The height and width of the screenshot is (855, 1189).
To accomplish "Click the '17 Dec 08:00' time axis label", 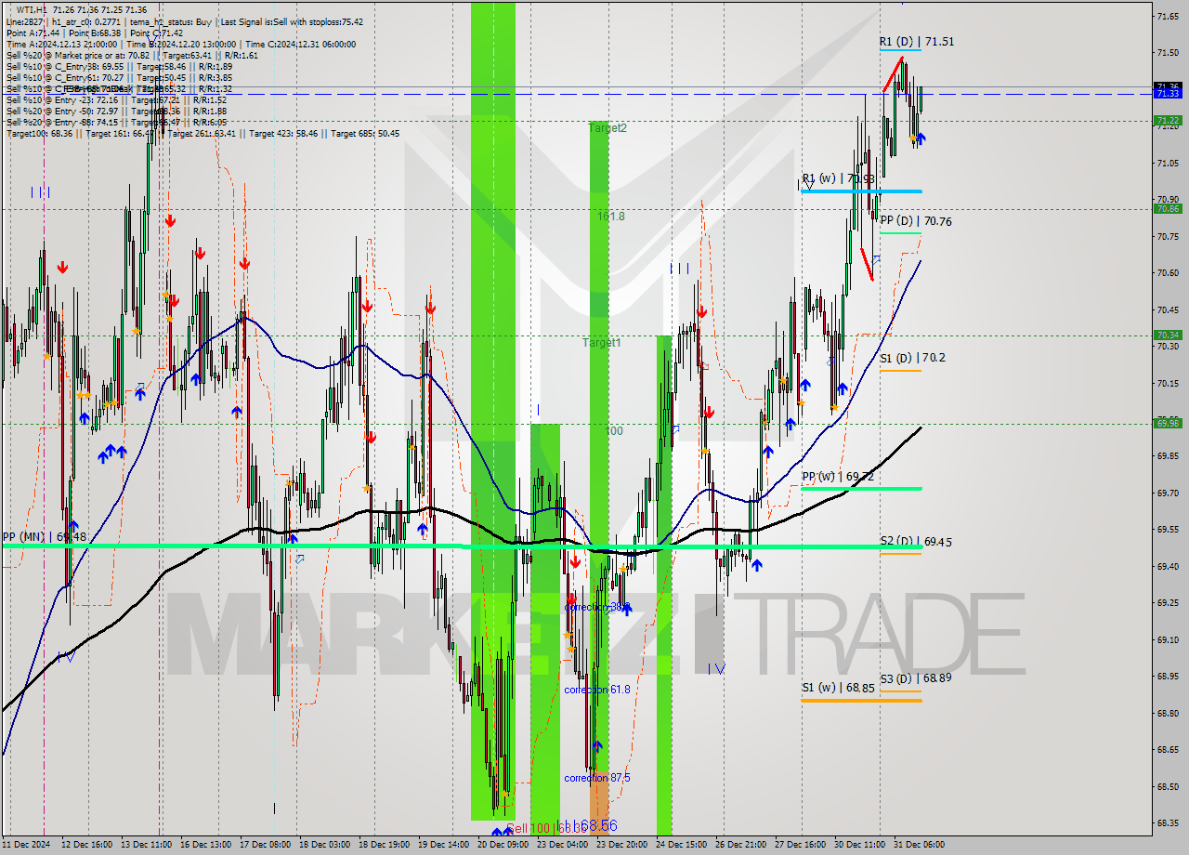I will [x=266, y=845].
